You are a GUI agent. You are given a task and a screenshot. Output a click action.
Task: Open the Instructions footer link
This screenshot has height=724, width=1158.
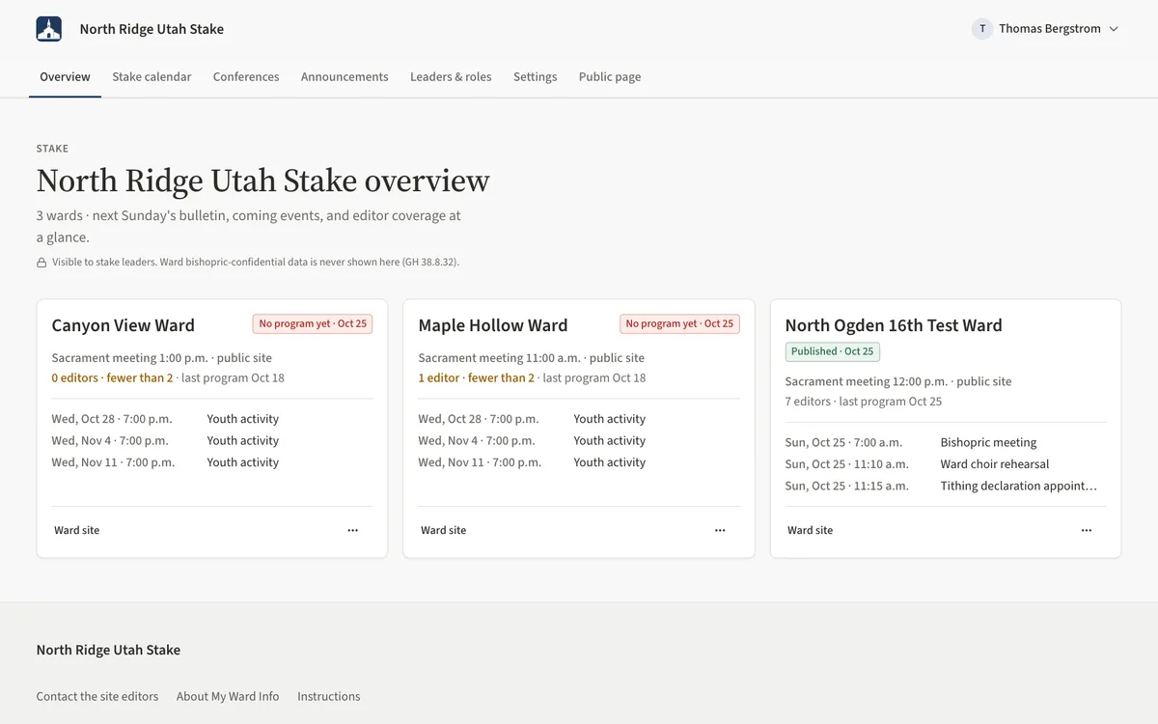(x=329, y=696)
